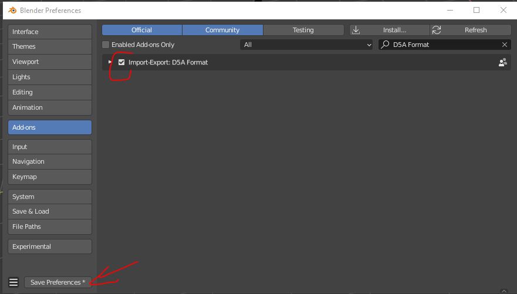517x294 pixels.
Task: Go to the File Paths section
Action: point(50,227)
